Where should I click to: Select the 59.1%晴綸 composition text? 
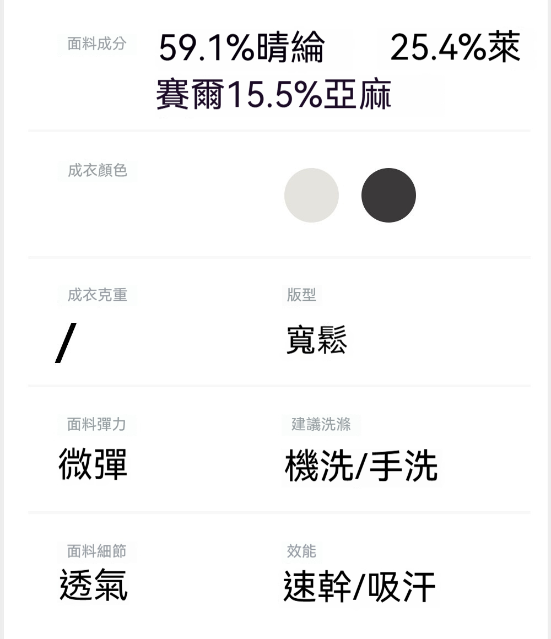(241, 48)
